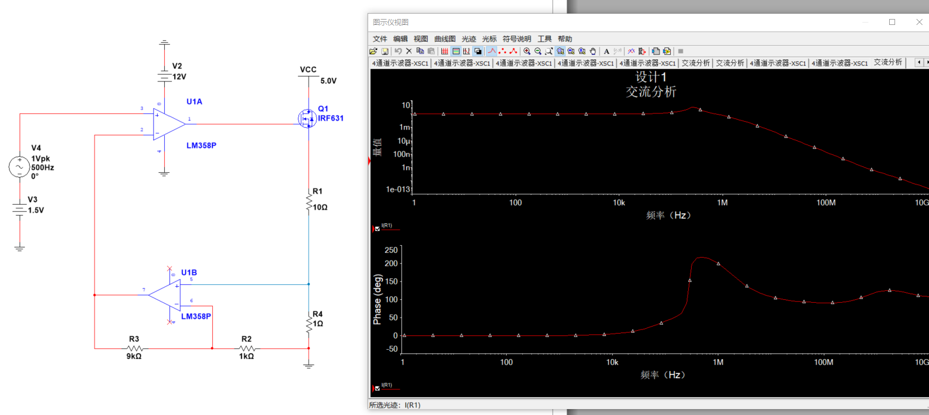Click the highlighted Zoom fit icon
Viewport: 929px width, 415px height.
560,51
